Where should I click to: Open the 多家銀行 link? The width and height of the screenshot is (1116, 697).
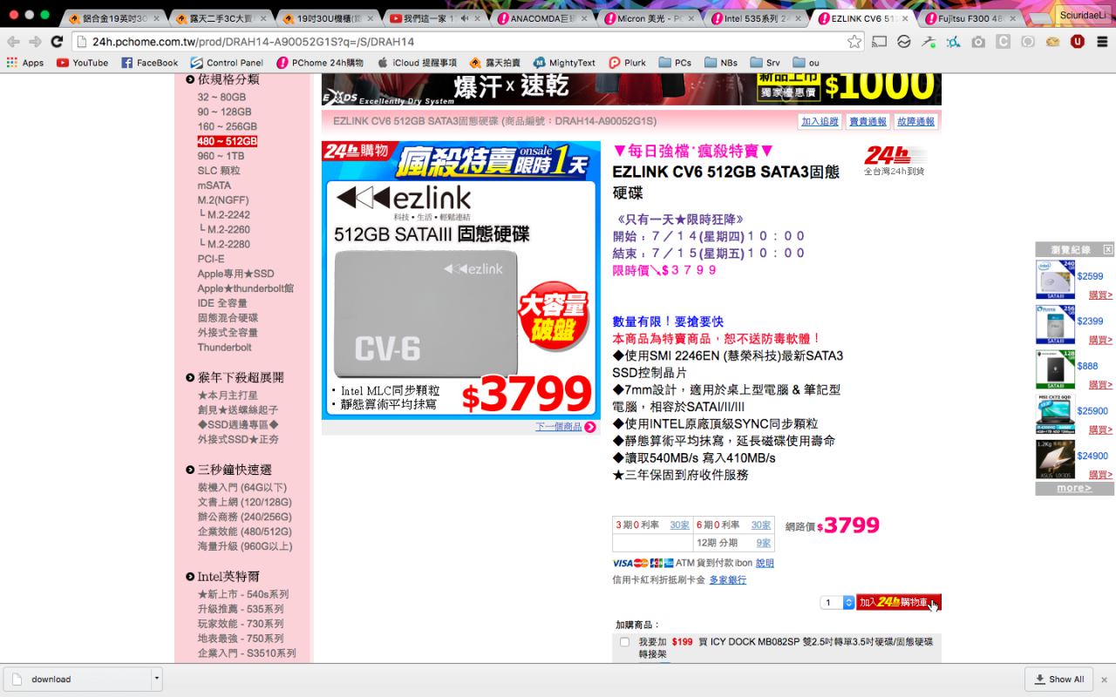pos(727,580)
